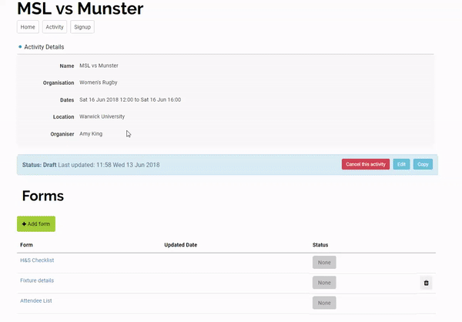
Task: Open the H&S Checklist form
Action: [37, 260]
